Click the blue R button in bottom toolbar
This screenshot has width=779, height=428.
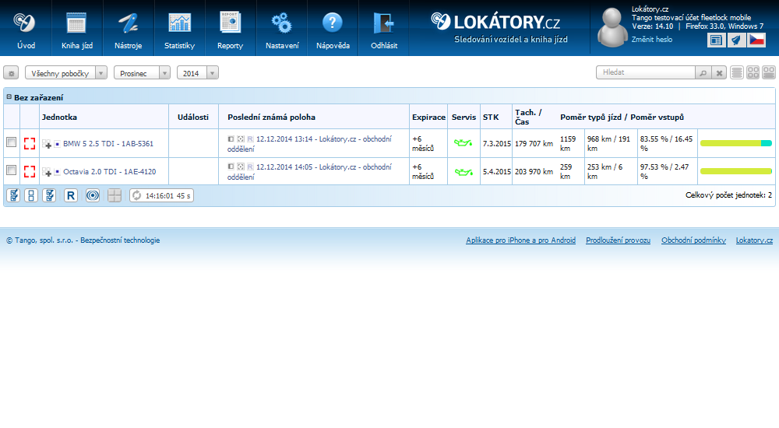[71, 195]
